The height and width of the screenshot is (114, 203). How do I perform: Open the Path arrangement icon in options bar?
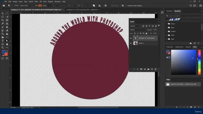[105, 6]
